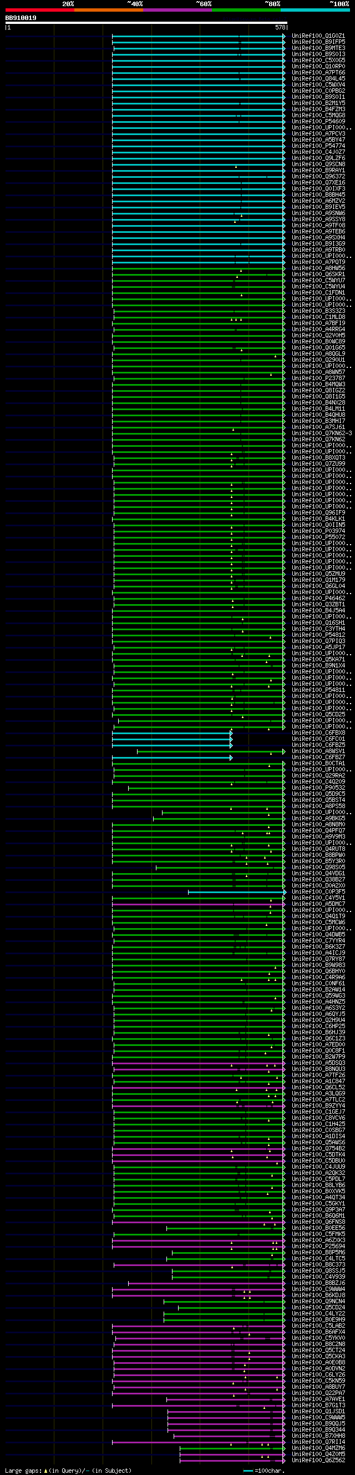Select hit label UniRef100_A9TEB6
This screenshot has width=355, height=1475.
pyautogui.click(x=318, y=231)
